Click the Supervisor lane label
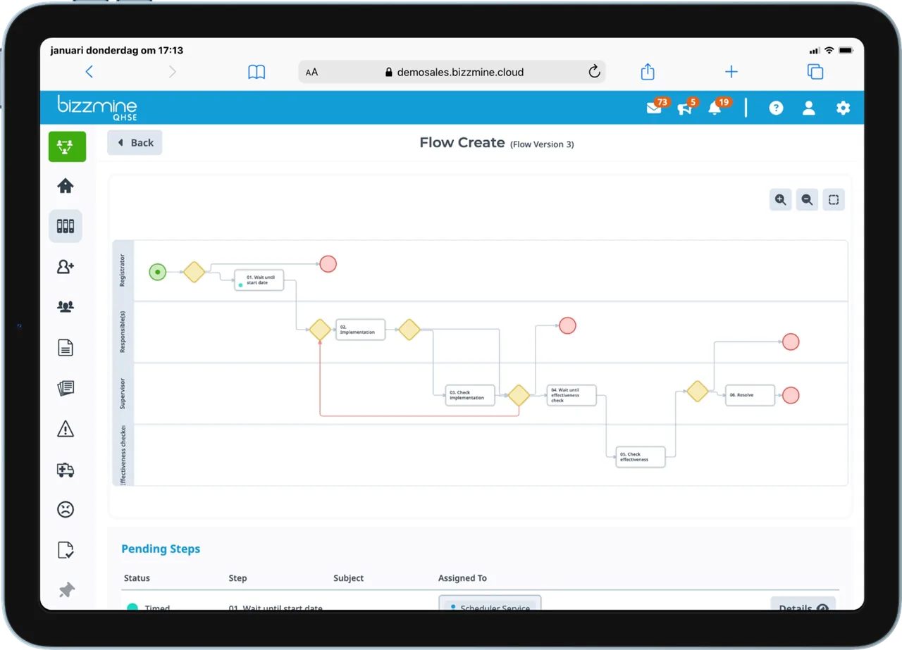 123,394
